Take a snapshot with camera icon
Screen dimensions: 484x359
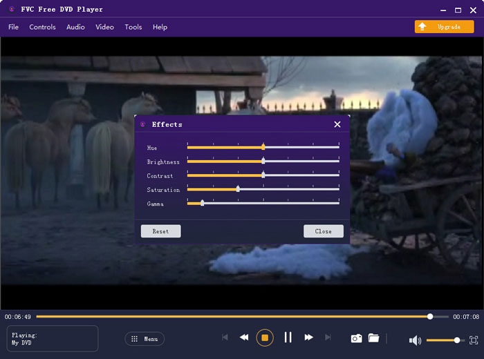(357, 338)
